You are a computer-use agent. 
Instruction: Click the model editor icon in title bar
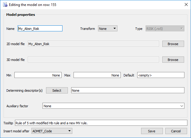tap(5, 4)
